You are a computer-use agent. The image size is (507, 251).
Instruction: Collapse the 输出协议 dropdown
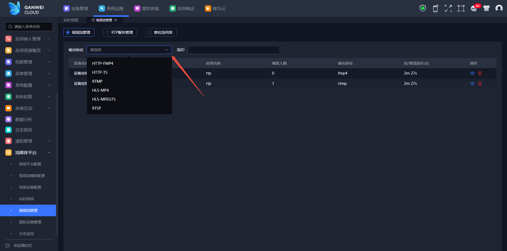[166, 50]
